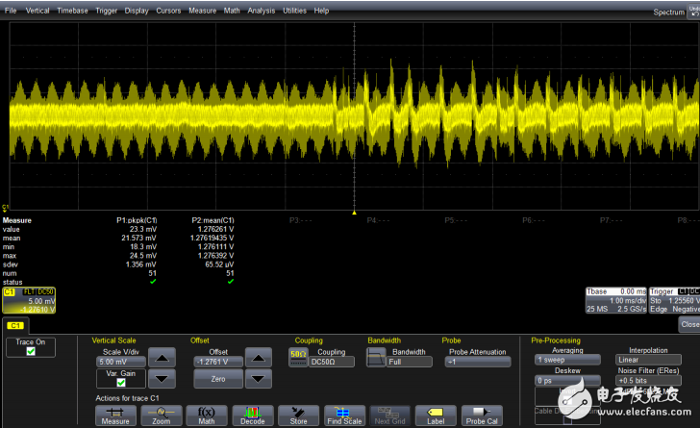Viewport: 700px width, 428px height.
Task: Click the Decode action button
Action: click(252, 415)
